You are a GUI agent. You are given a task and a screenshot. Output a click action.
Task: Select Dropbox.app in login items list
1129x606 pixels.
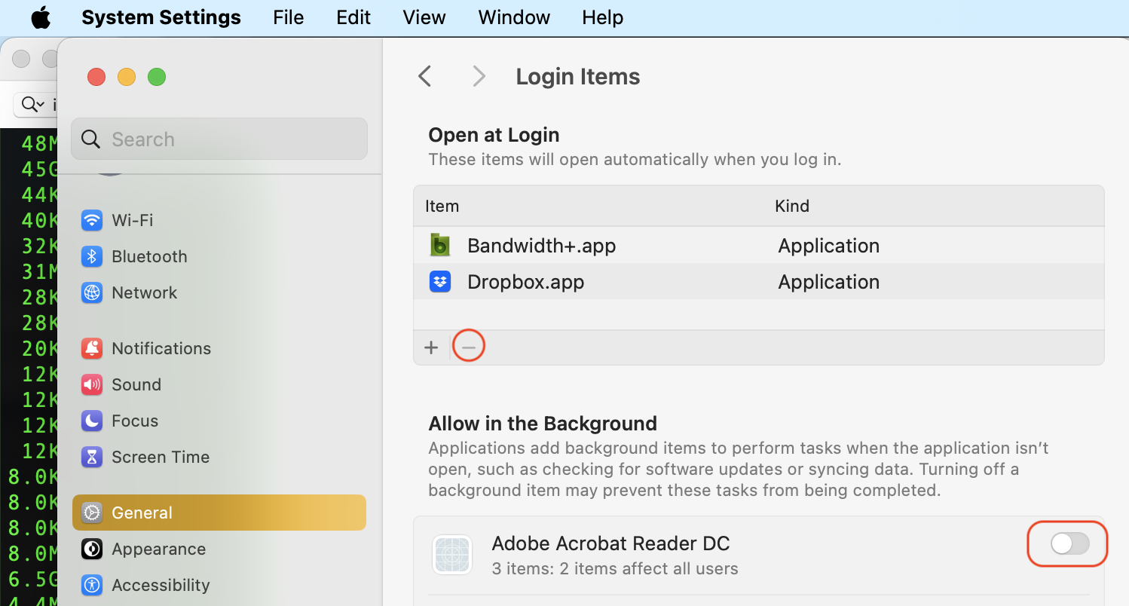click(525, 282)
